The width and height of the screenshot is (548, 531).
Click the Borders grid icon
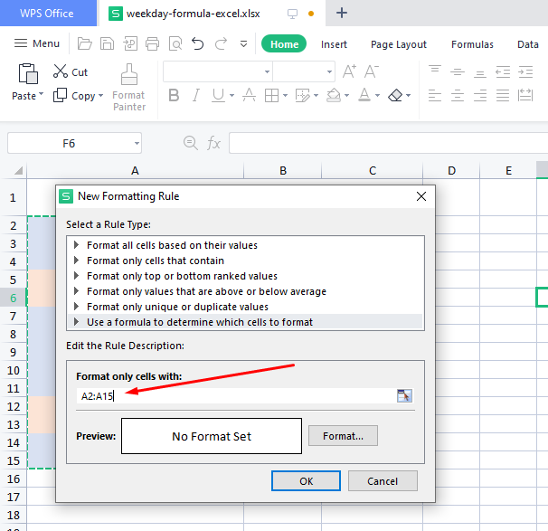pyautogui.click(x=271, y=95)
